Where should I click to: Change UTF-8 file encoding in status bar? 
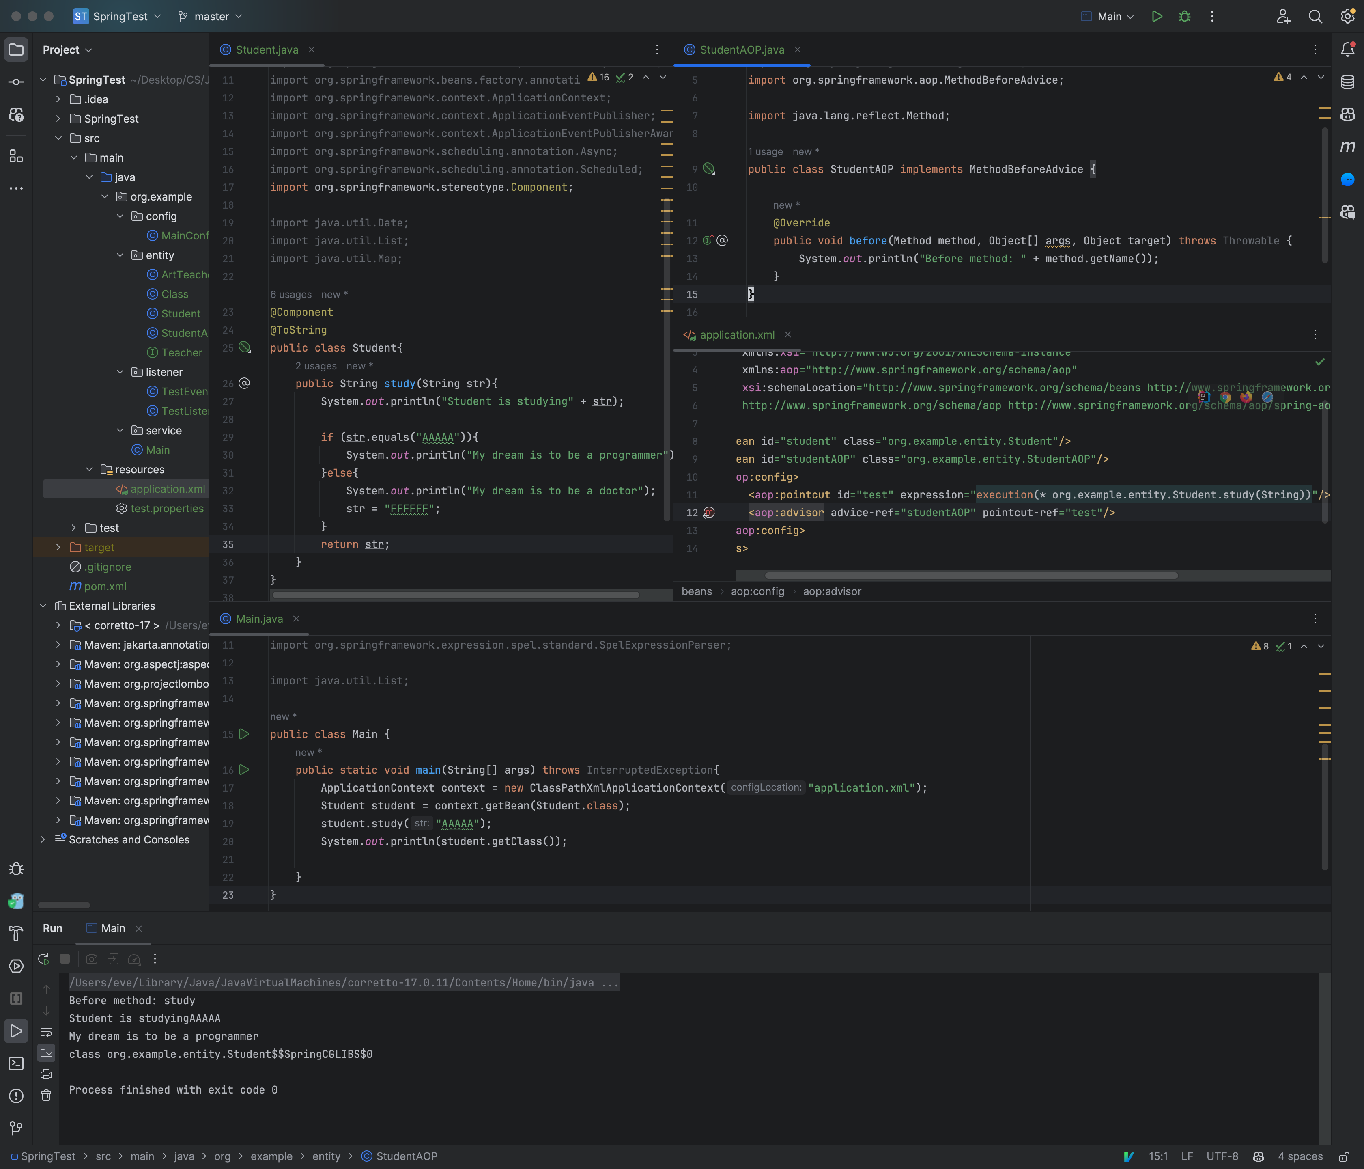(1222, 1156)
